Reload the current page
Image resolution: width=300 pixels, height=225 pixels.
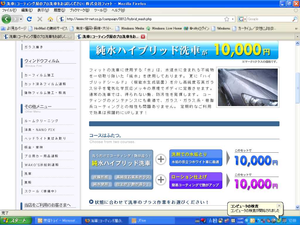pyautogui.click(x=29, y=19)
